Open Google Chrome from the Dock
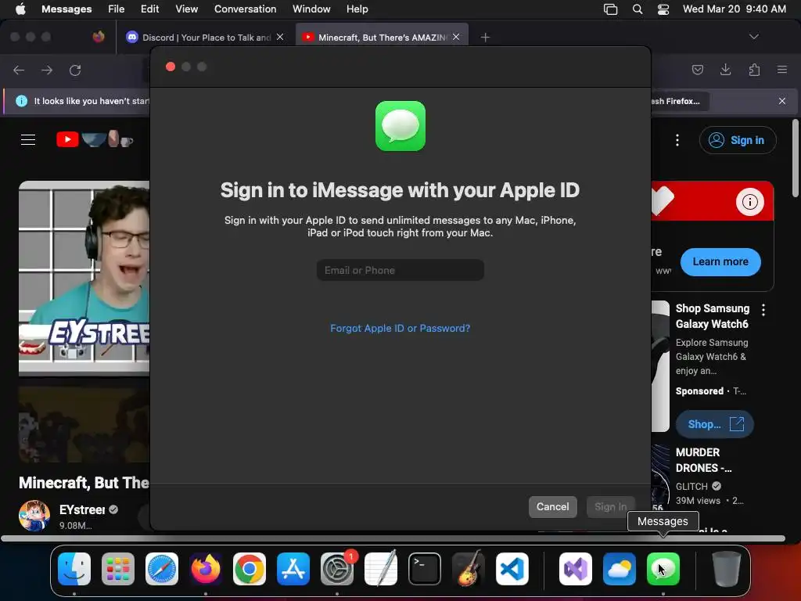801x601 pixels. coord(250,569)
